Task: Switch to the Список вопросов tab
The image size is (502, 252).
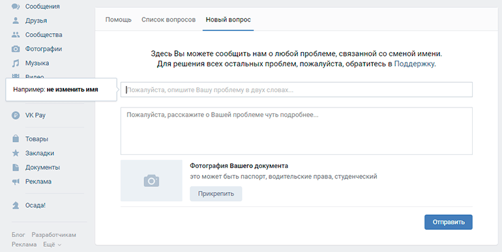Action: [x=168, y=20]
